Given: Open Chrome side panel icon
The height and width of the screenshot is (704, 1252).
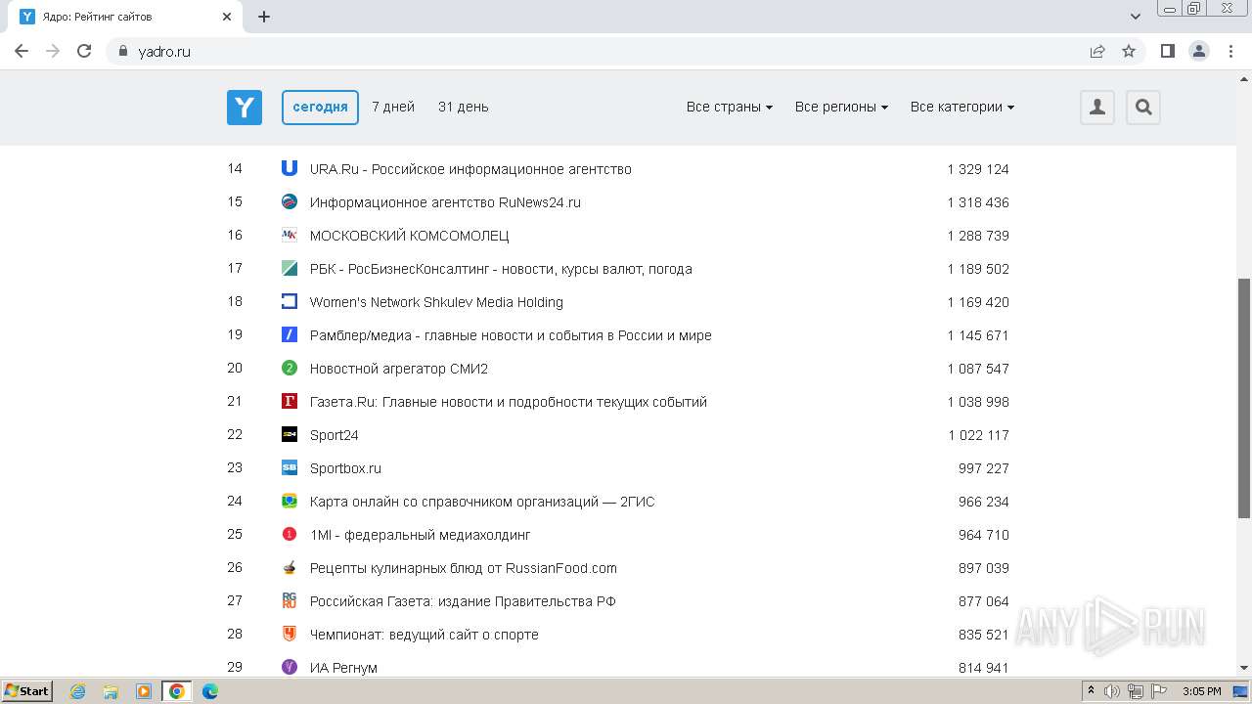Looking at the screenshot, I should [1167, 51].
